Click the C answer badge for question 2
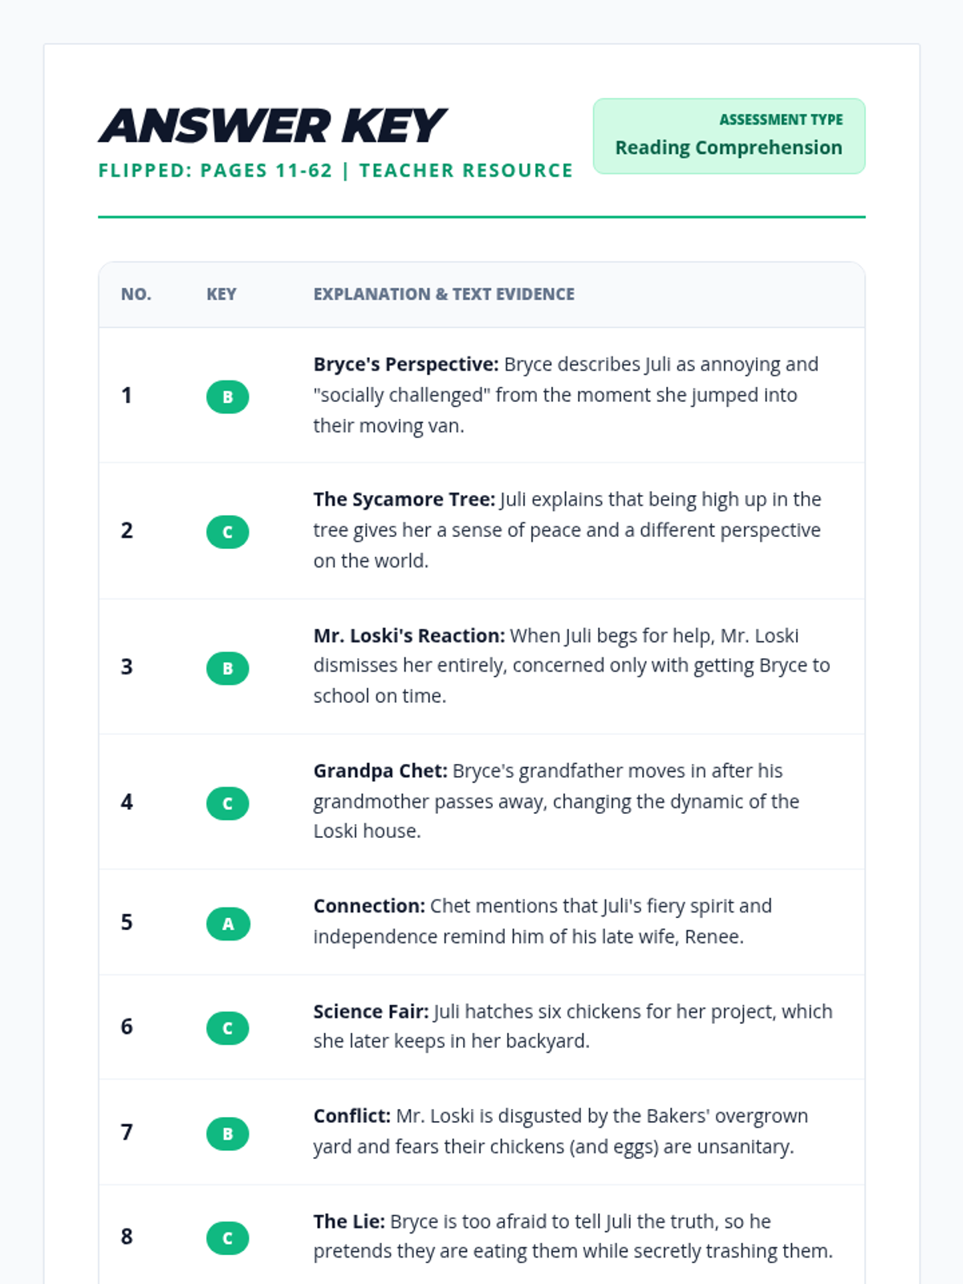Image resolution: width=963 pixels, height=1284 pixels. (x=227, y=532)
